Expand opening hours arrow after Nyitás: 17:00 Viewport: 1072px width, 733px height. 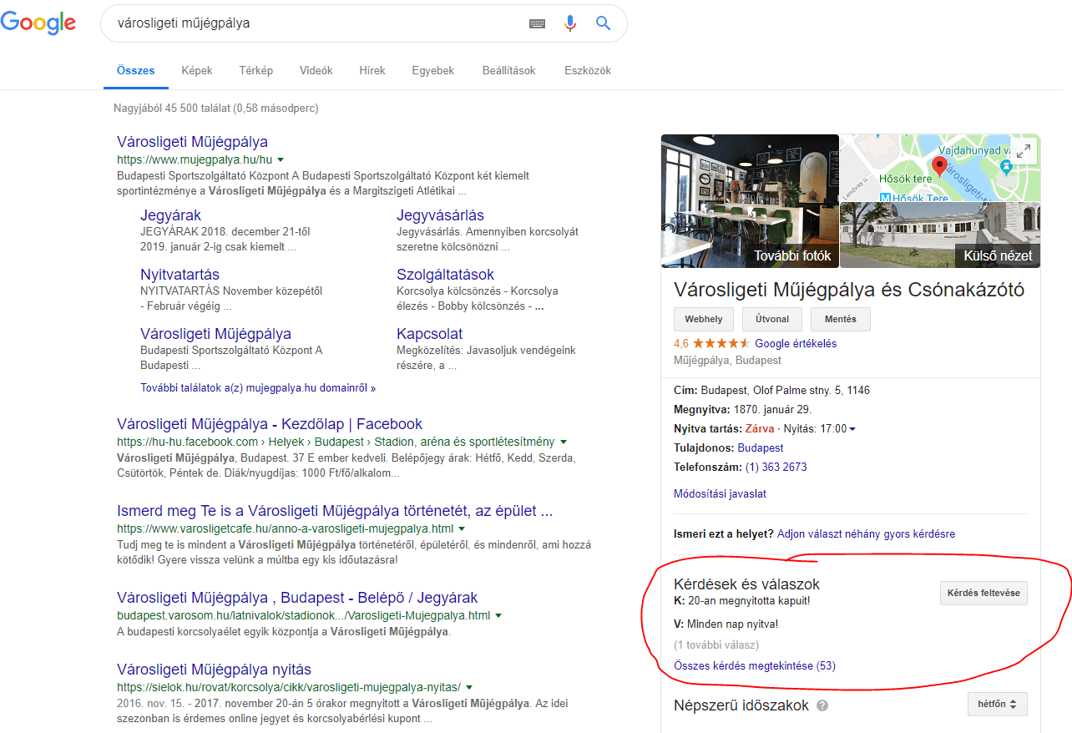pyautogui.click(x=852, y=429)
